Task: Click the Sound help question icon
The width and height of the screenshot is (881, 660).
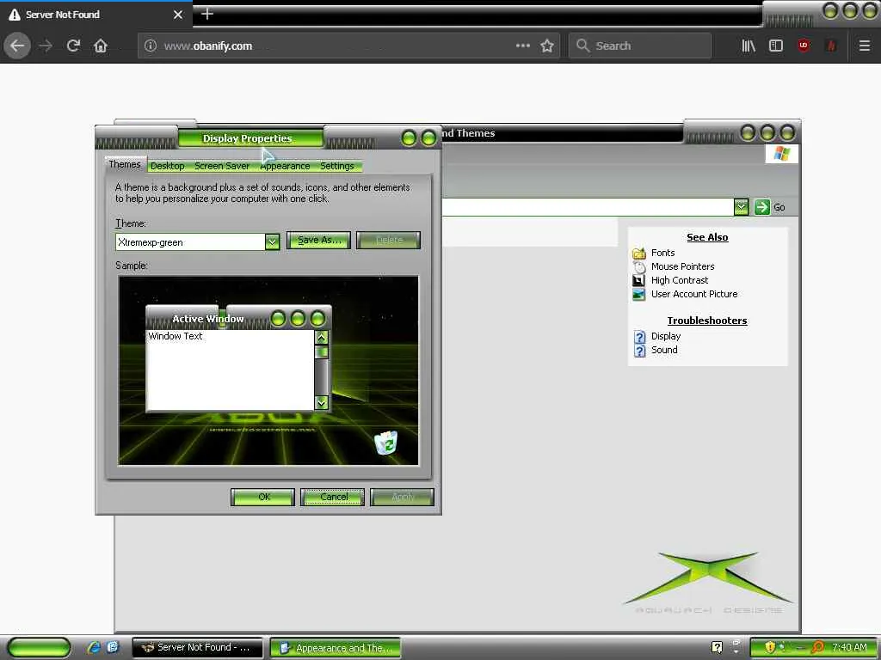Action: tap(640, 351)
